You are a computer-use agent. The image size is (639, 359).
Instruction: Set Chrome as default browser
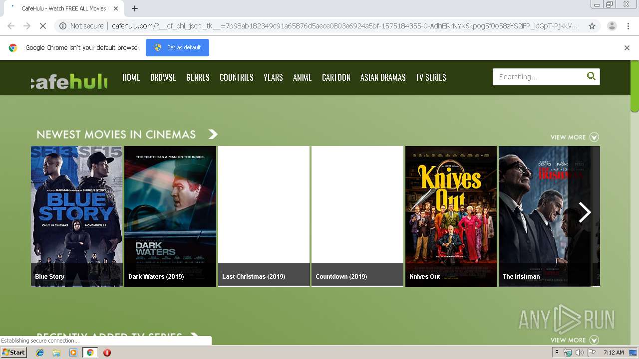tap(177, 47)
